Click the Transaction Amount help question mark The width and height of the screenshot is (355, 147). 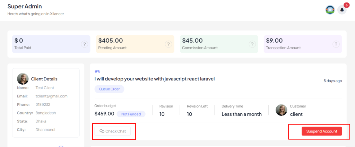pyautogui.click(x=336, y=44)
